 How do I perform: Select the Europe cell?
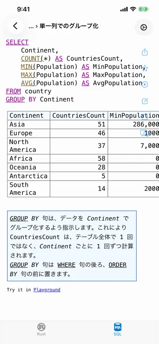(x=29, y=133)
